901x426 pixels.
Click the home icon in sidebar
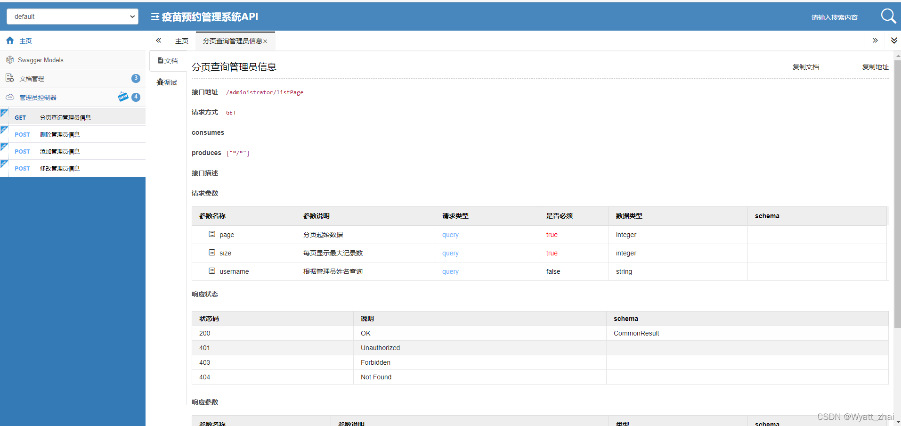[10, 41]
